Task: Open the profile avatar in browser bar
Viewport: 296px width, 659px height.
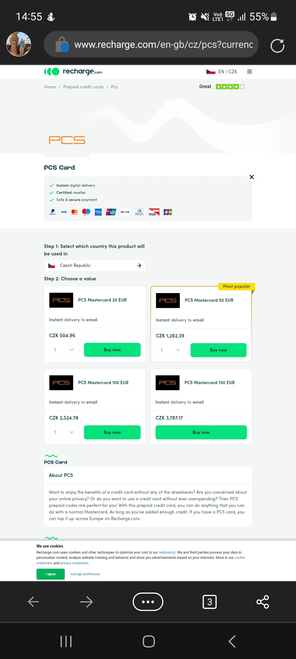Action: 19,44
